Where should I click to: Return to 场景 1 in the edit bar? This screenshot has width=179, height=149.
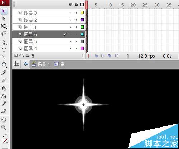41,64
